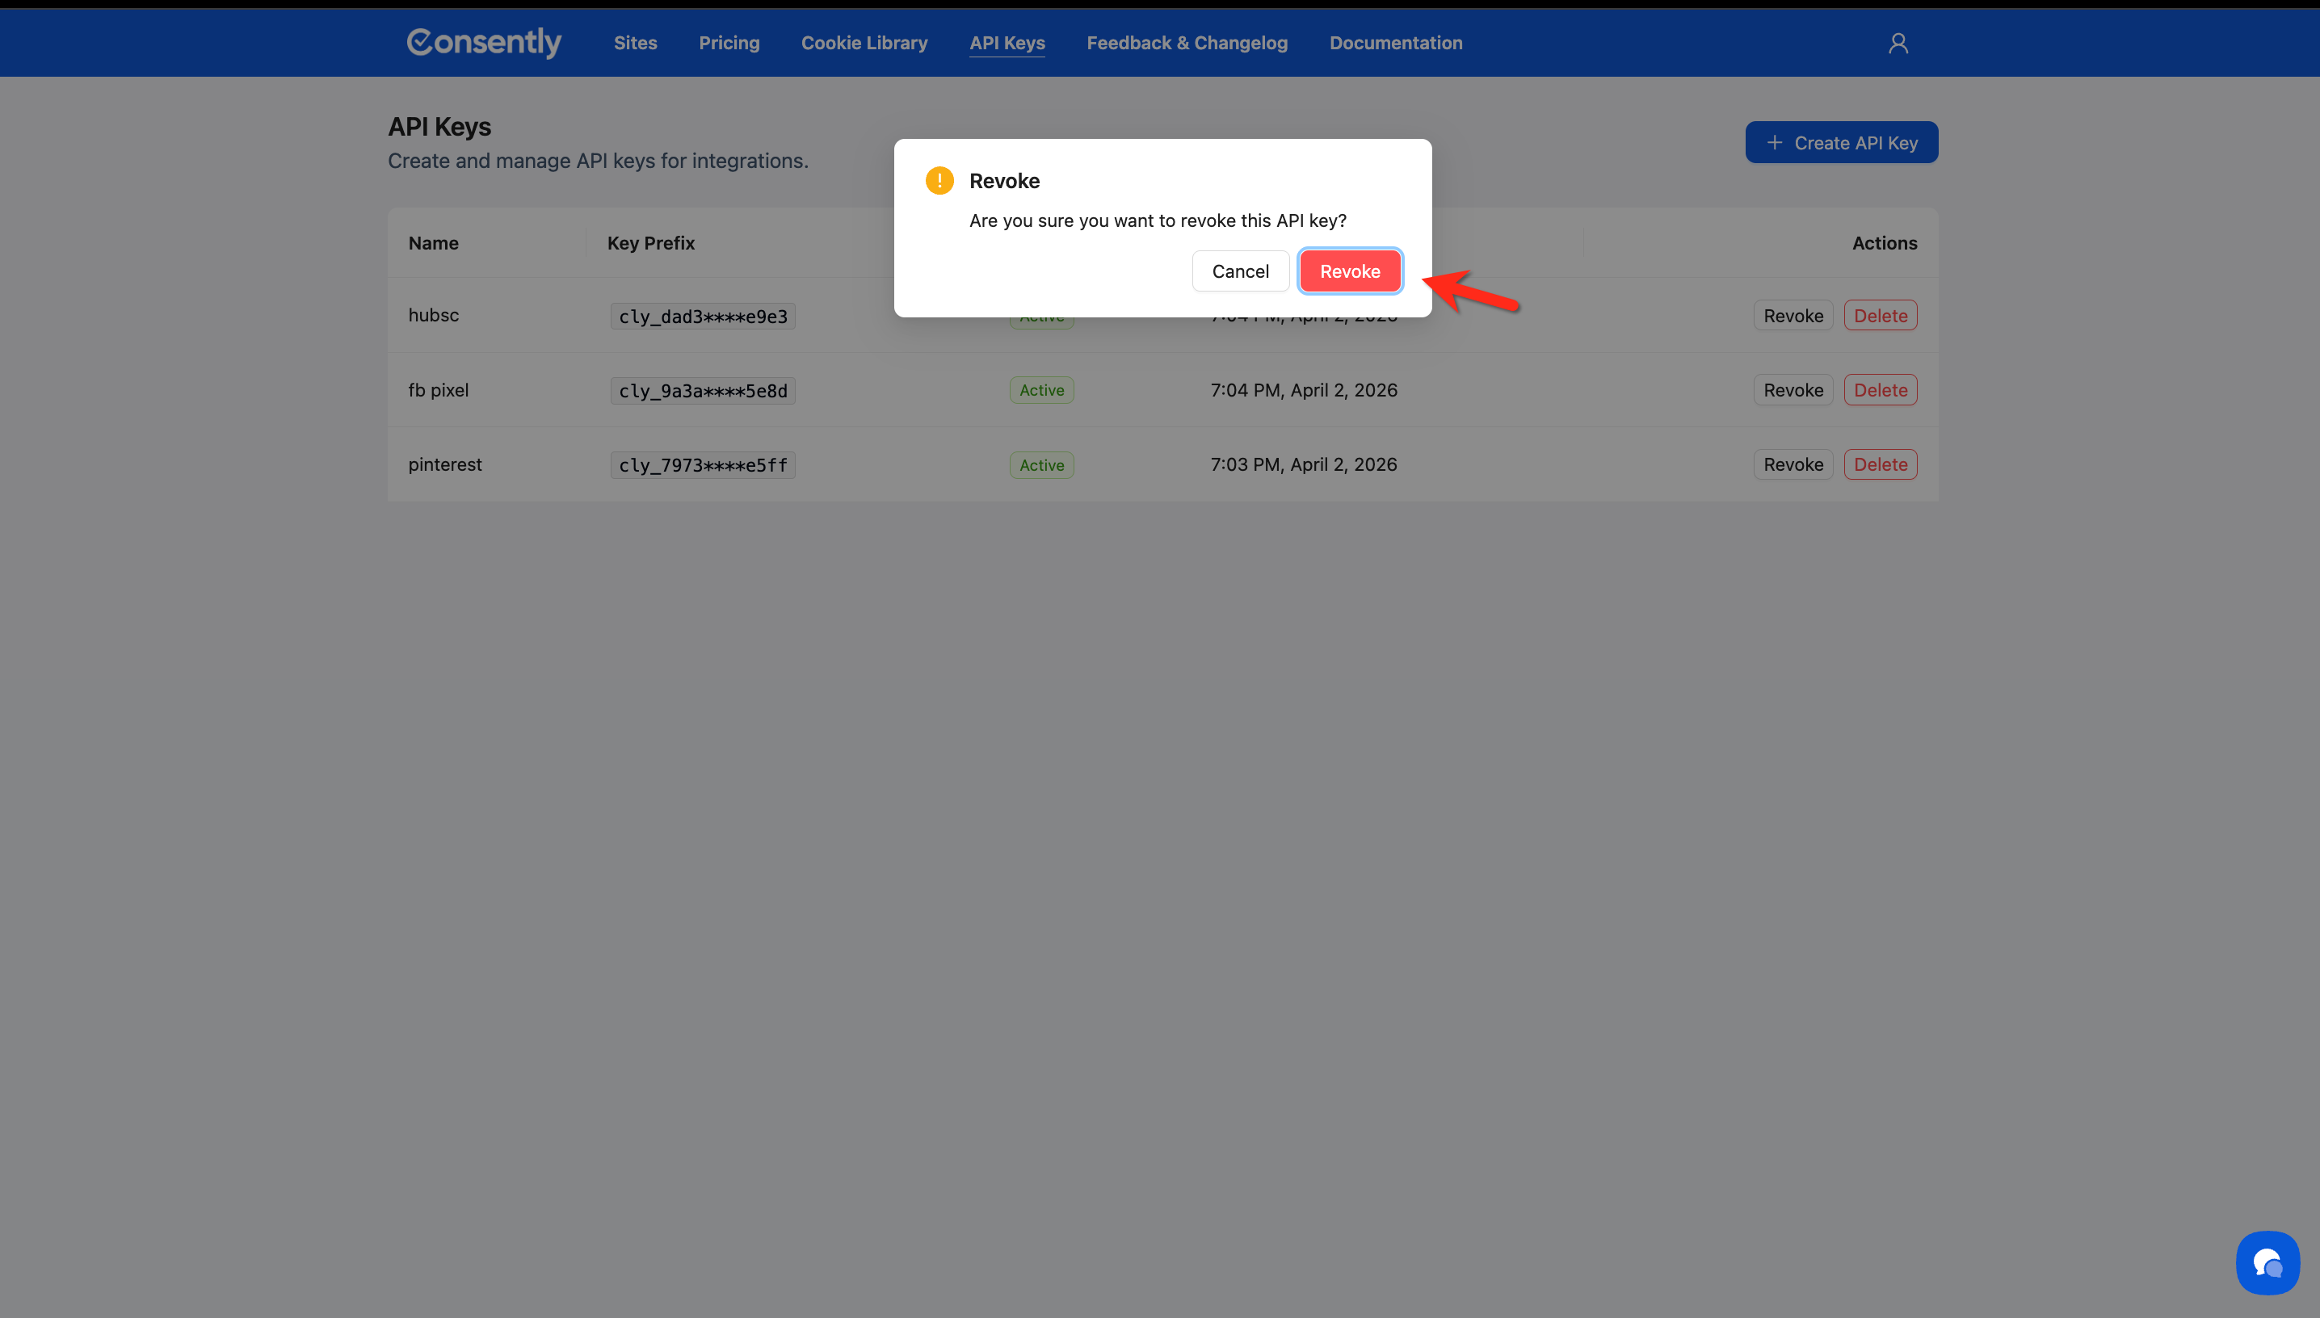Click the Active badge for pinterest
This screenshot has width=2320, height=1318.
point(1041,465)
